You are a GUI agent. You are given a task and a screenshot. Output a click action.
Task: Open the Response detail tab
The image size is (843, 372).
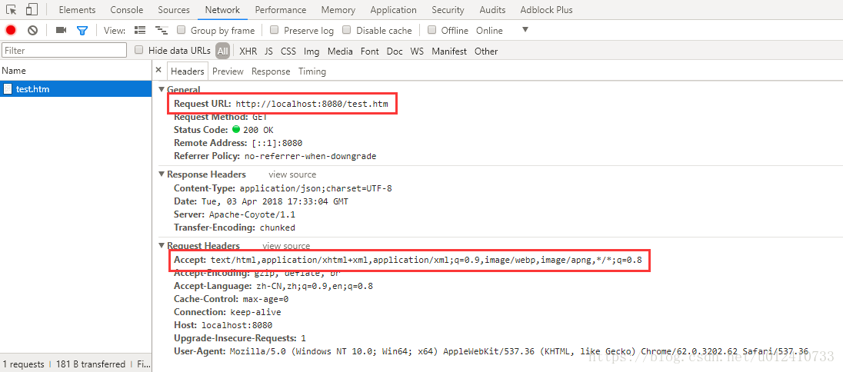pyautogui.click(x=271, y=71)
